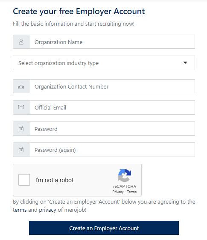Open the organization industry type dropdown
207x240 pixels.
click(104, 63)
